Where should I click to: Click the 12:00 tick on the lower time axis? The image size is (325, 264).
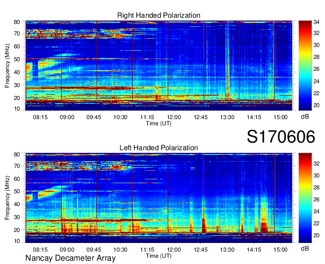[174, 250]
